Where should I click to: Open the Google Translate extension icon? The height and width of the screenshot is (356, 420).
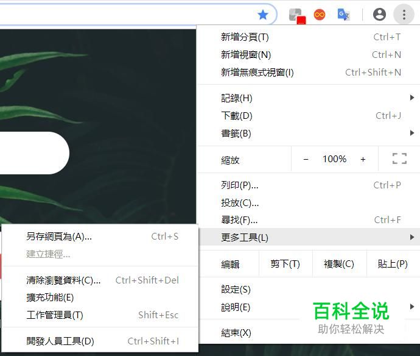pos(343,15)
